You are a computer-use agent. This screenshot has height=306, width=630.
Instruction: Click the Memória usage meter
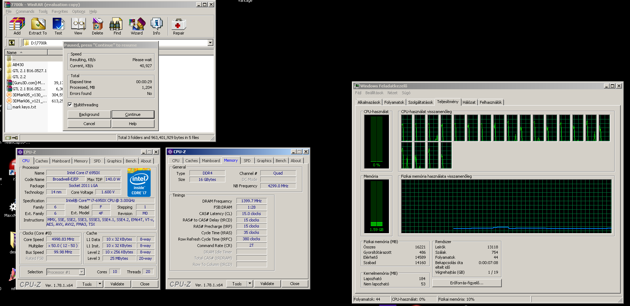click(x=376, y=206)
